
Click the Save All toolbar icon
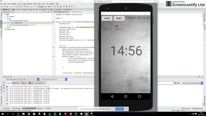tap(4, 6)
